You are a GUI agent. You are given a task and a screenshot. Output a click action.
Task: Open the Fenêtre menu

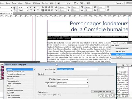tap(45, 3)
